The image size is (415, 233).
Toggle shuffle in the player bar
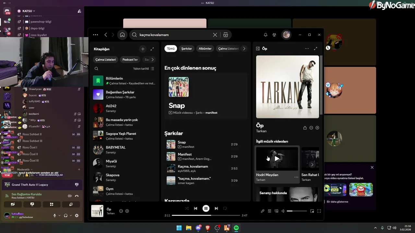tap(187, 208)
